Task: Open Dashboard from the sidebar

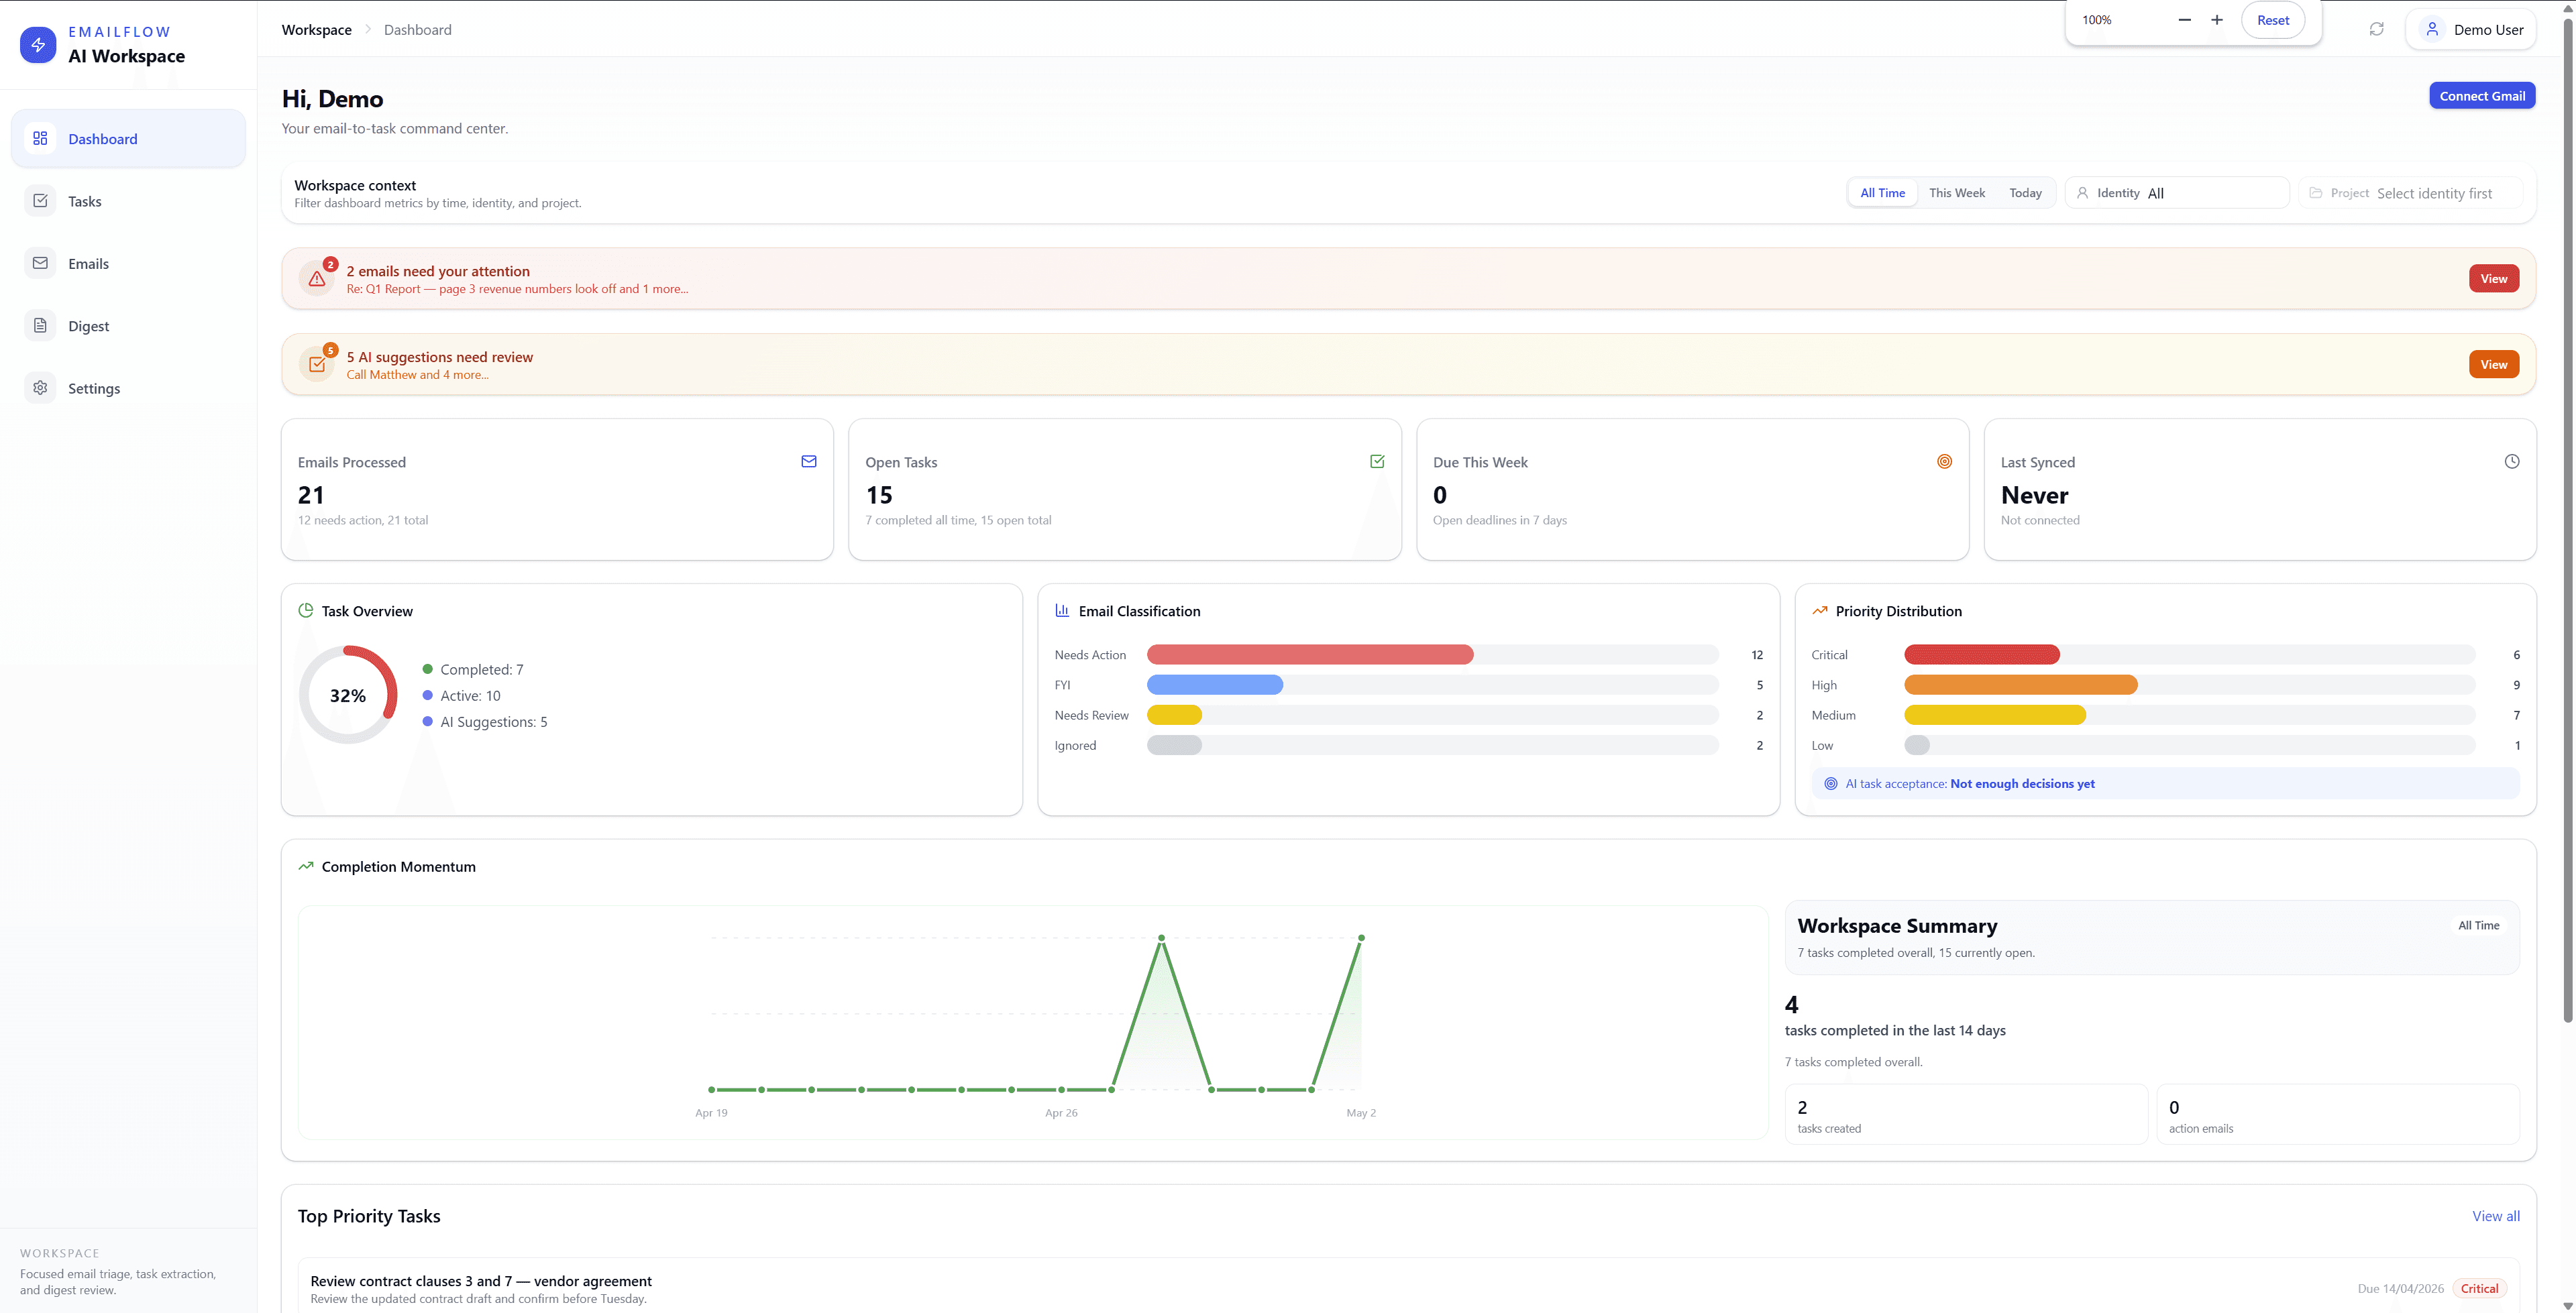Action: coord(128,139)
